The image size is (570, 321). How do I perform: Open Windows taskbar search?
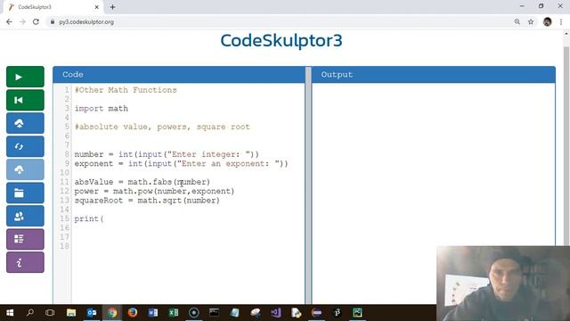pyautogui.click(x=30, y=313)
